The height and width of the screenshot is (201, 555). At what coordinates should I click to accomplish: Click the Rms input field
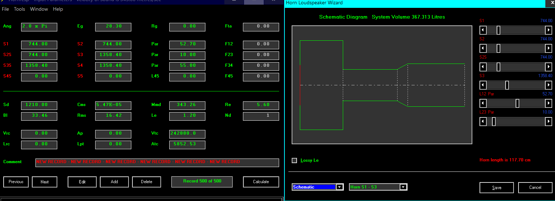113,116
